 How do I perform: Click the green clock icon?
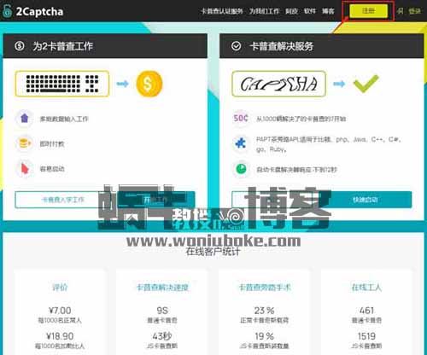coord(241,168)
